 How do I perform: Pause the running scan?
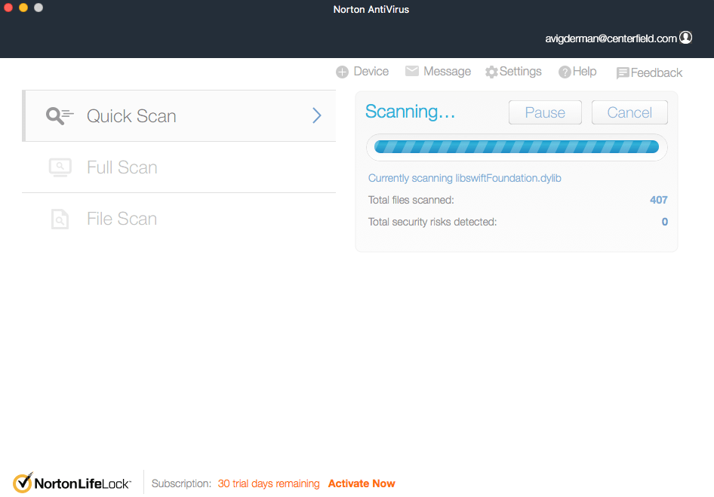[x=545, y=112]
